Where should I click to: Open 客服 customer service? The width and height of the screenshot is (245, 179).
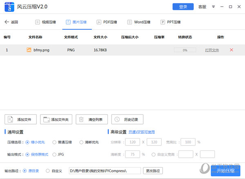tap(202, 7)
